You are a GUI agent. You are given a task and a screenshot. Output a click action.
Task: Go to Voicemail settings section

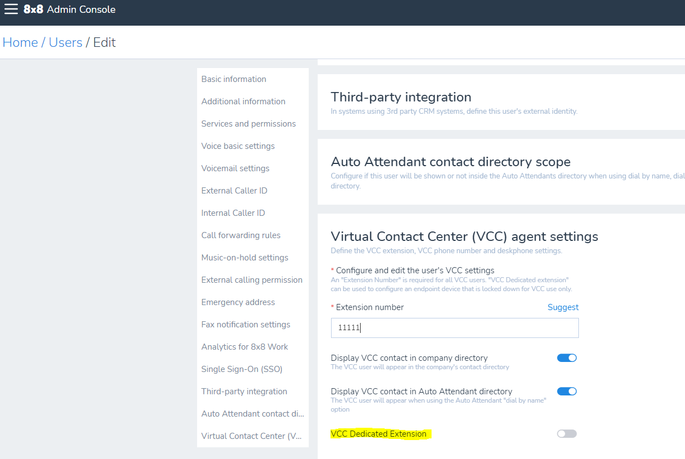[236, 168]
